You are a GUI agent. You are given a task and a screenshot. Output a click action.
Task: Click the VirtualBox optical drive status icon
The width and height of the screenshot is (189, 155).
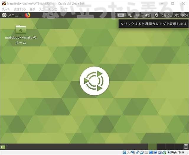tap(129, 152)
